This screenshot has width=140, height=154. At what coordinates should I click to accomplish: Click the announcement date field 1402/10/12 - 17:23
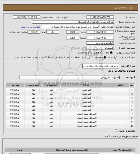click(x=27, y=17)
